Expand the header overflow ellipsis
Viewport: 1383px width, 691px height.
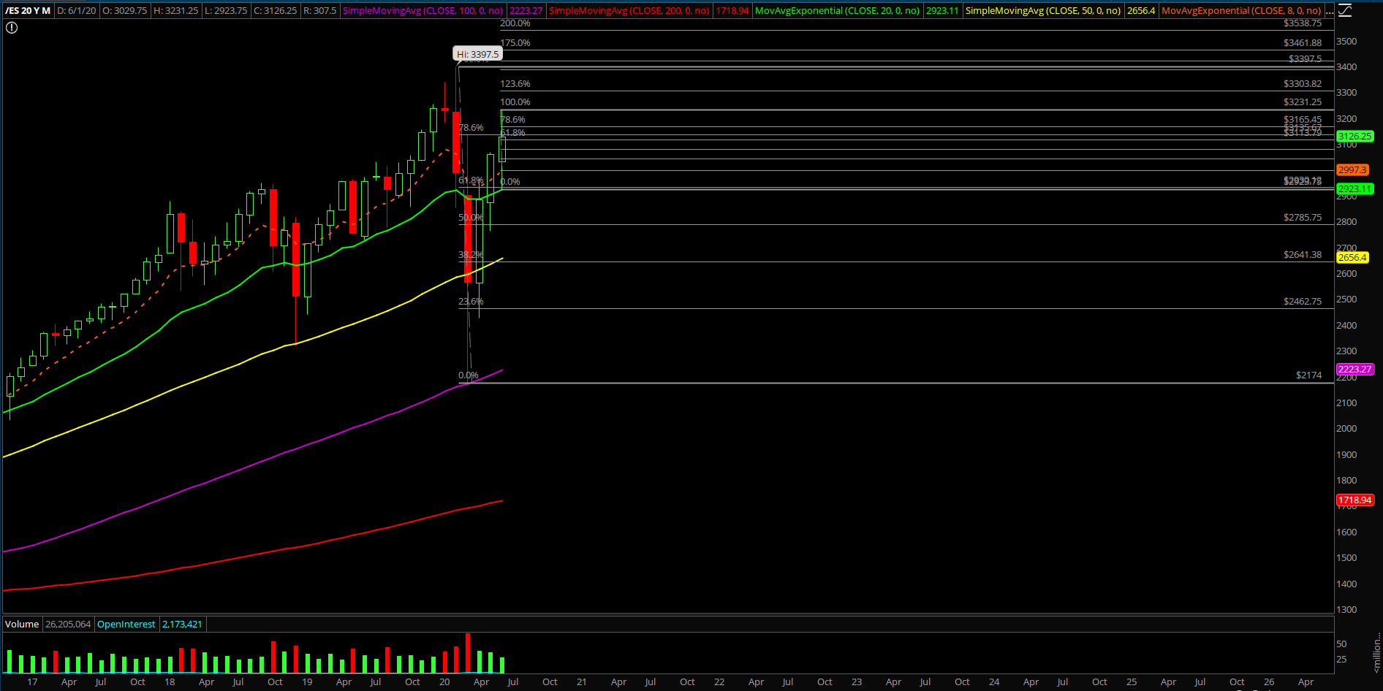point(1330,11)
